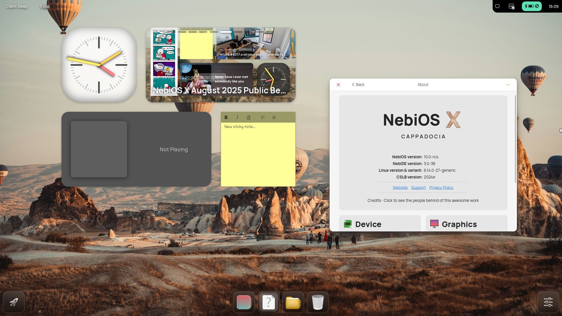Open the Expo menu

click(x=44, y=6)
